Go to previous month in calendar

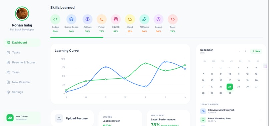240,51
